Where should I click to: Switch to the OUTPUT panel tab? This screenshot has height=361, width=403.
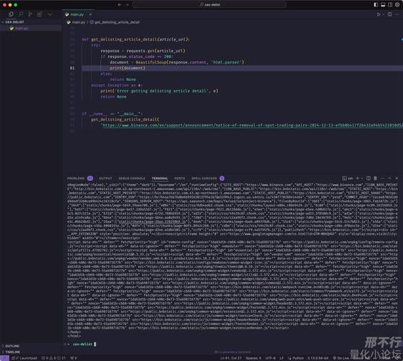click(105, 178)
